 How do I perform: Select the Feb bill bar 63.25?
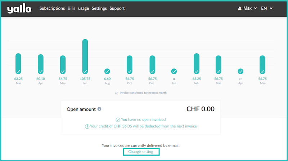click(197, 64)
